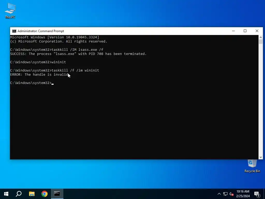
Task: Open the notification center icon
Action: point(257,194)
